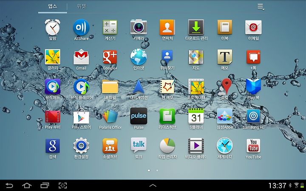Viewport: 306px width, 191px height.
Task: Open the clock showing 13:37
Action: tap(277, 185)
